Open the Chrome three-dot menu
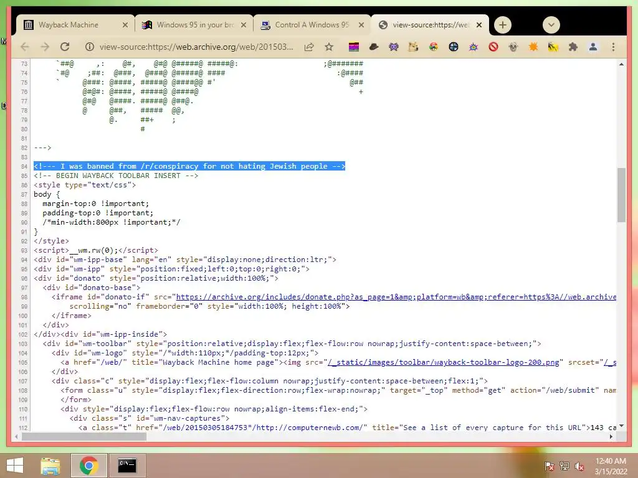This screenshot has height=478, width=638. (613, 47)
